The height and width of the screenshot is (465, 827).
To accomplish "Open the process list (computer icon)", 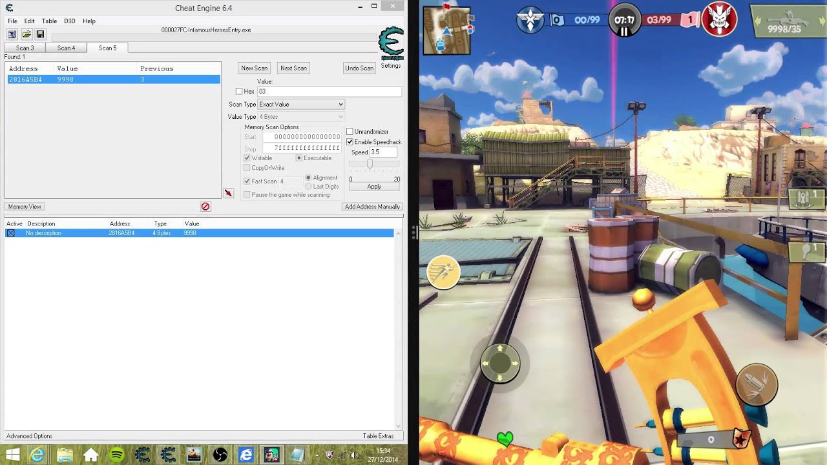I will click(12, 34).
